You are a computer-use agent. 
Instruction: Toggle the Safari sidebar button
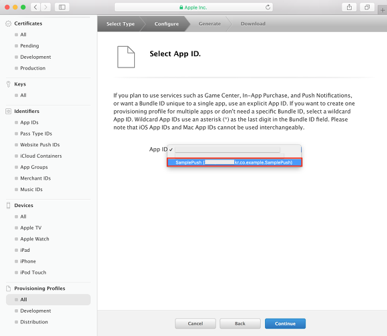[62, 7]
